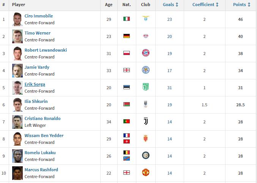Open Ciro Immobile's player profile link
Viewport: 257px width, 183px height.
tap(39, 16)
